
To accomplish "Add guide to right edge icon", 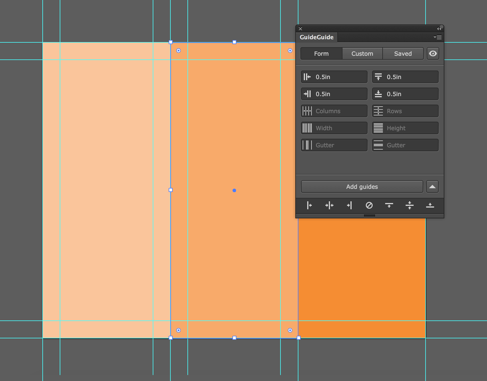I will pos(350,205).
